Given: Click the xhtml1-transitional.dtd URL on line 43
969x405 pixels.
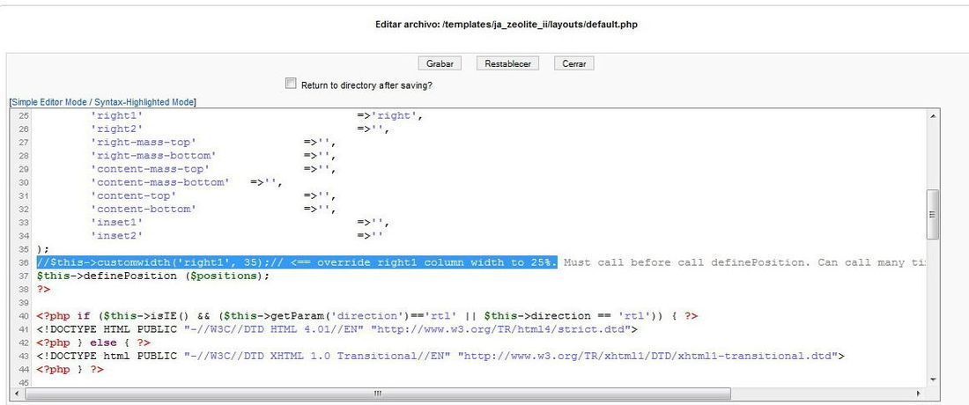Looking at the screenshot, I should 647,357.
